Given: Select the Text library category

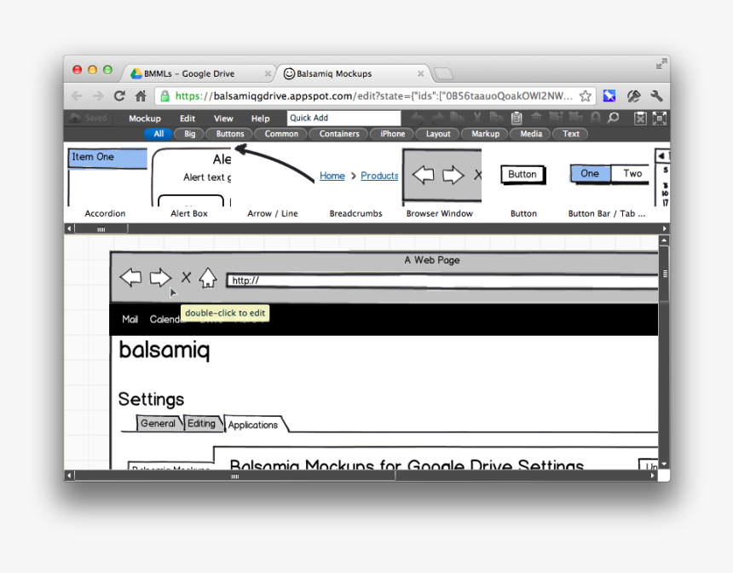Looking at the screenshot, I should click(571, 134).
